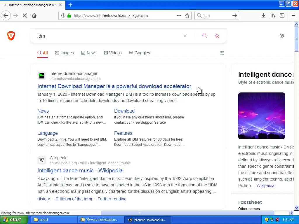Image resolution: width=299 pixels, height=224 pixels.
Task: Open the home page via house icon
Action: point(34,15)
